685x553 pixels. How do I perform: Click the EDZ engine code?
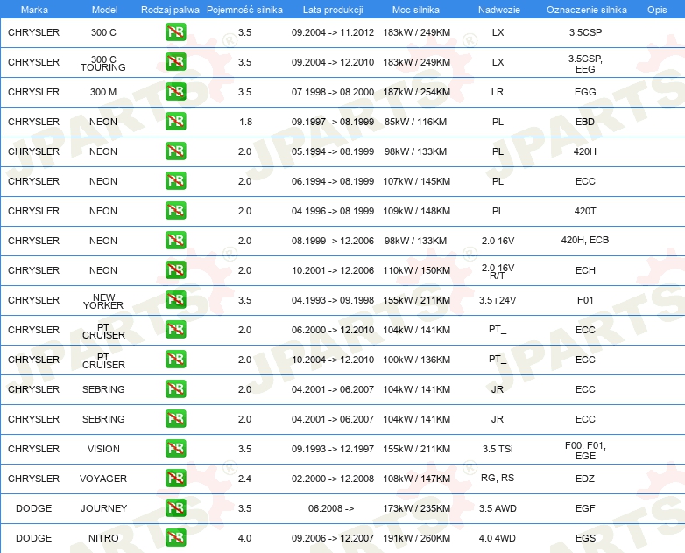point(585,479)
